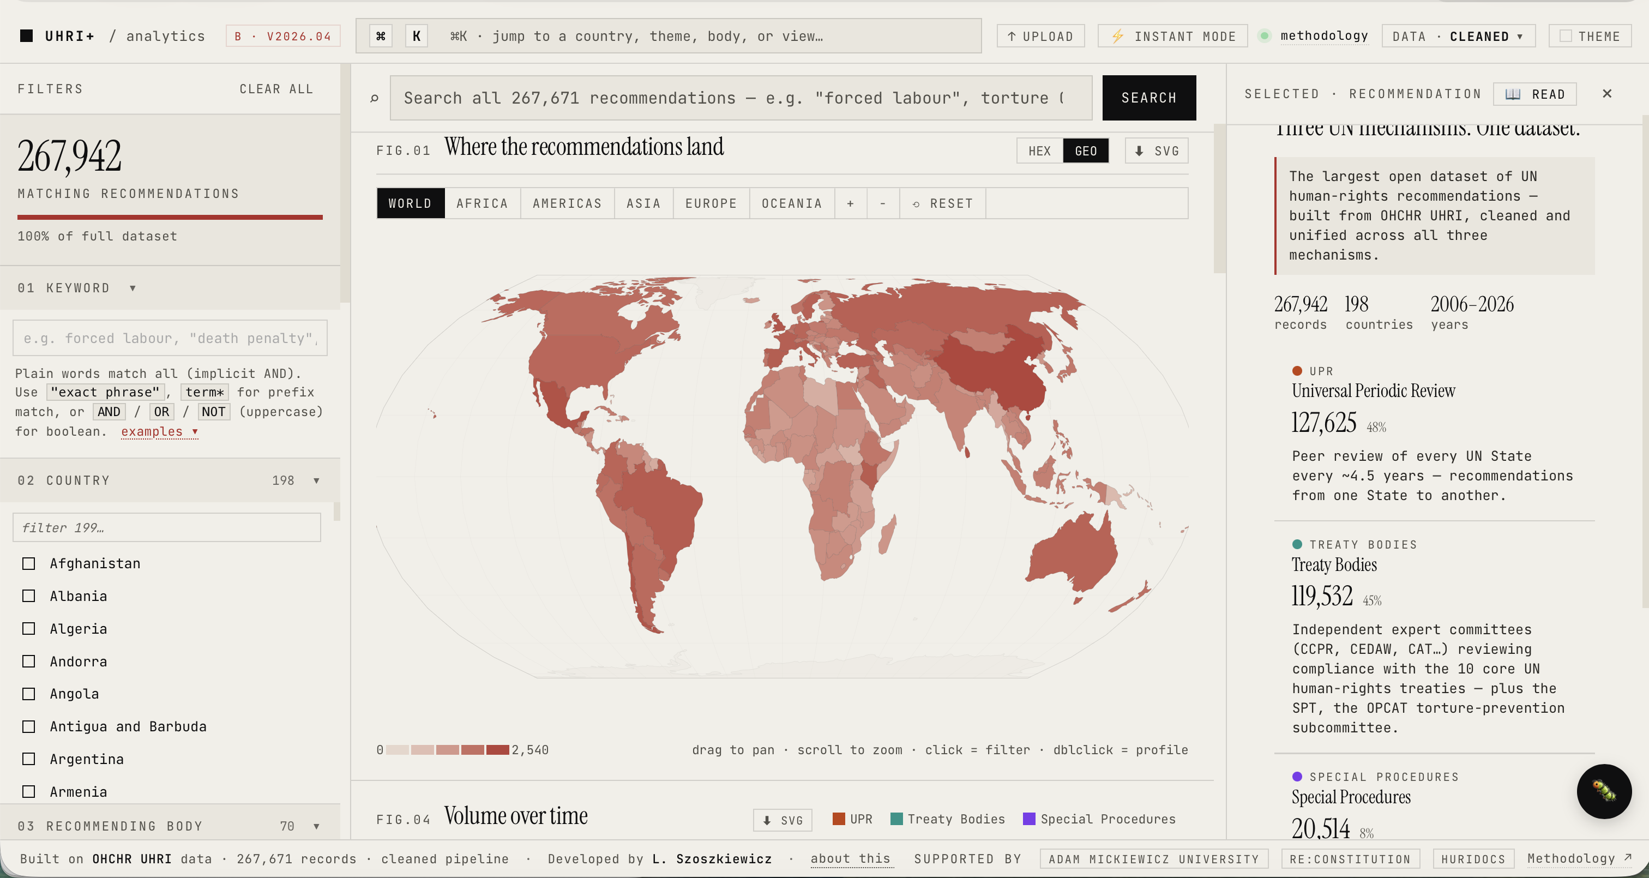Click the black SEARCH button
Image resolution: width=1649 pixels, height=878 pixels.
point(1148,98)
